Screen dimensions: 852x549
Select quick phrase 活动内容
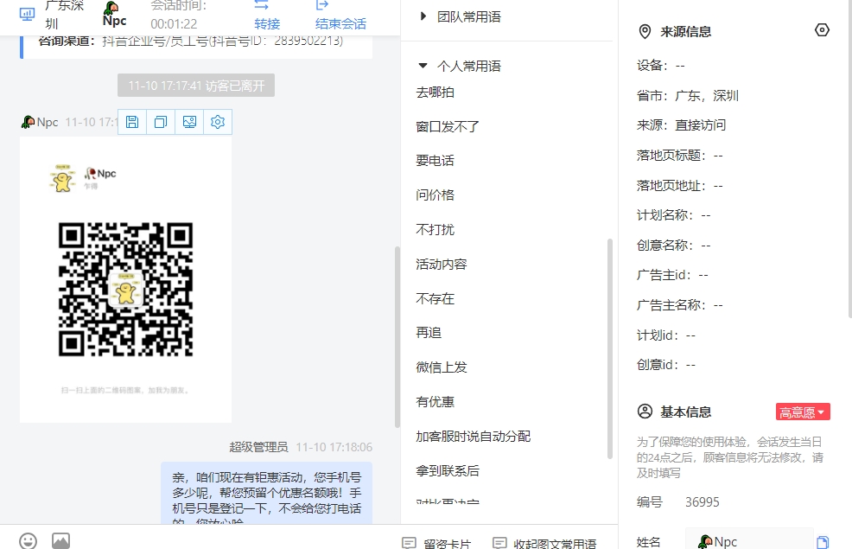442,265
